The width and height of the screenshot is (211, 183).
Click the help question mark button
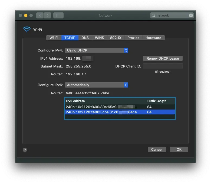coord(25,150)
